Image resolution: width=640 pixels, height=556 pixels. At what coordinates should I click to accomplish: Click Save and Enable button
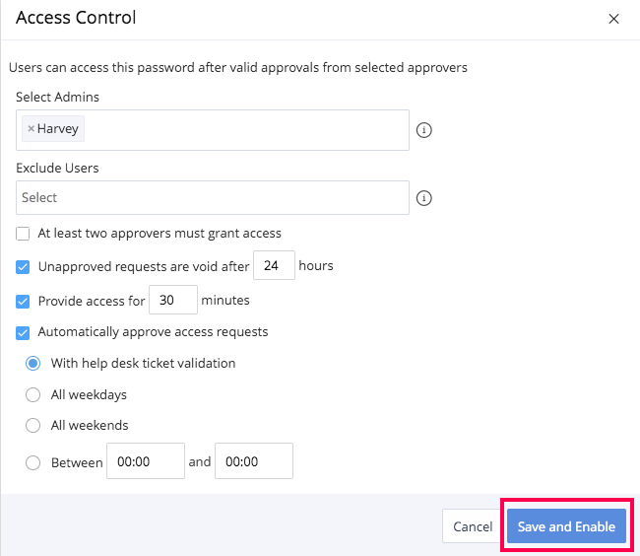566,526
